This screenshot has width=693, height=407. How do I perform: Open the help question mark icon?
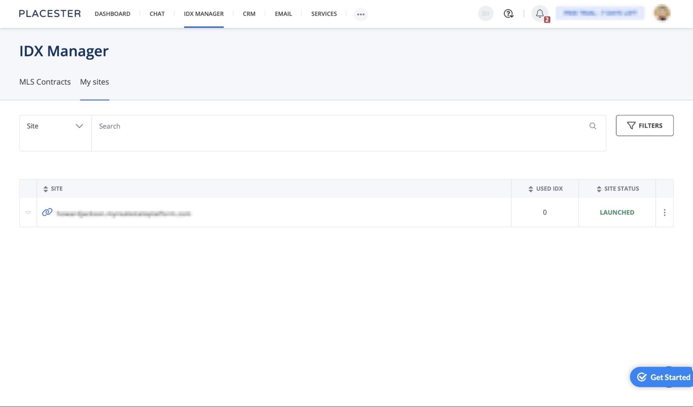click(508, 14)
